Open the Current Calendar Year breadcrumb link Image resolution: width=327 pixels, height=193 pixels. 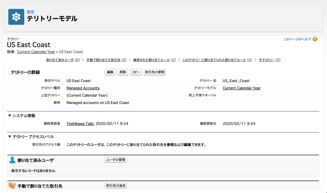point(36,52)
